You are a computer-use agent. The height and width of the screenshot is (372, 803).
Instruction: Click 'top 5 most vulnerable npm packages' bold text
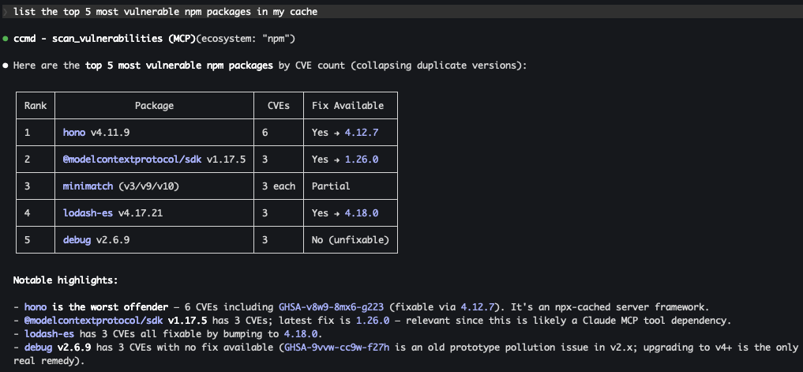pyautogui.click(x=179, y=66)
